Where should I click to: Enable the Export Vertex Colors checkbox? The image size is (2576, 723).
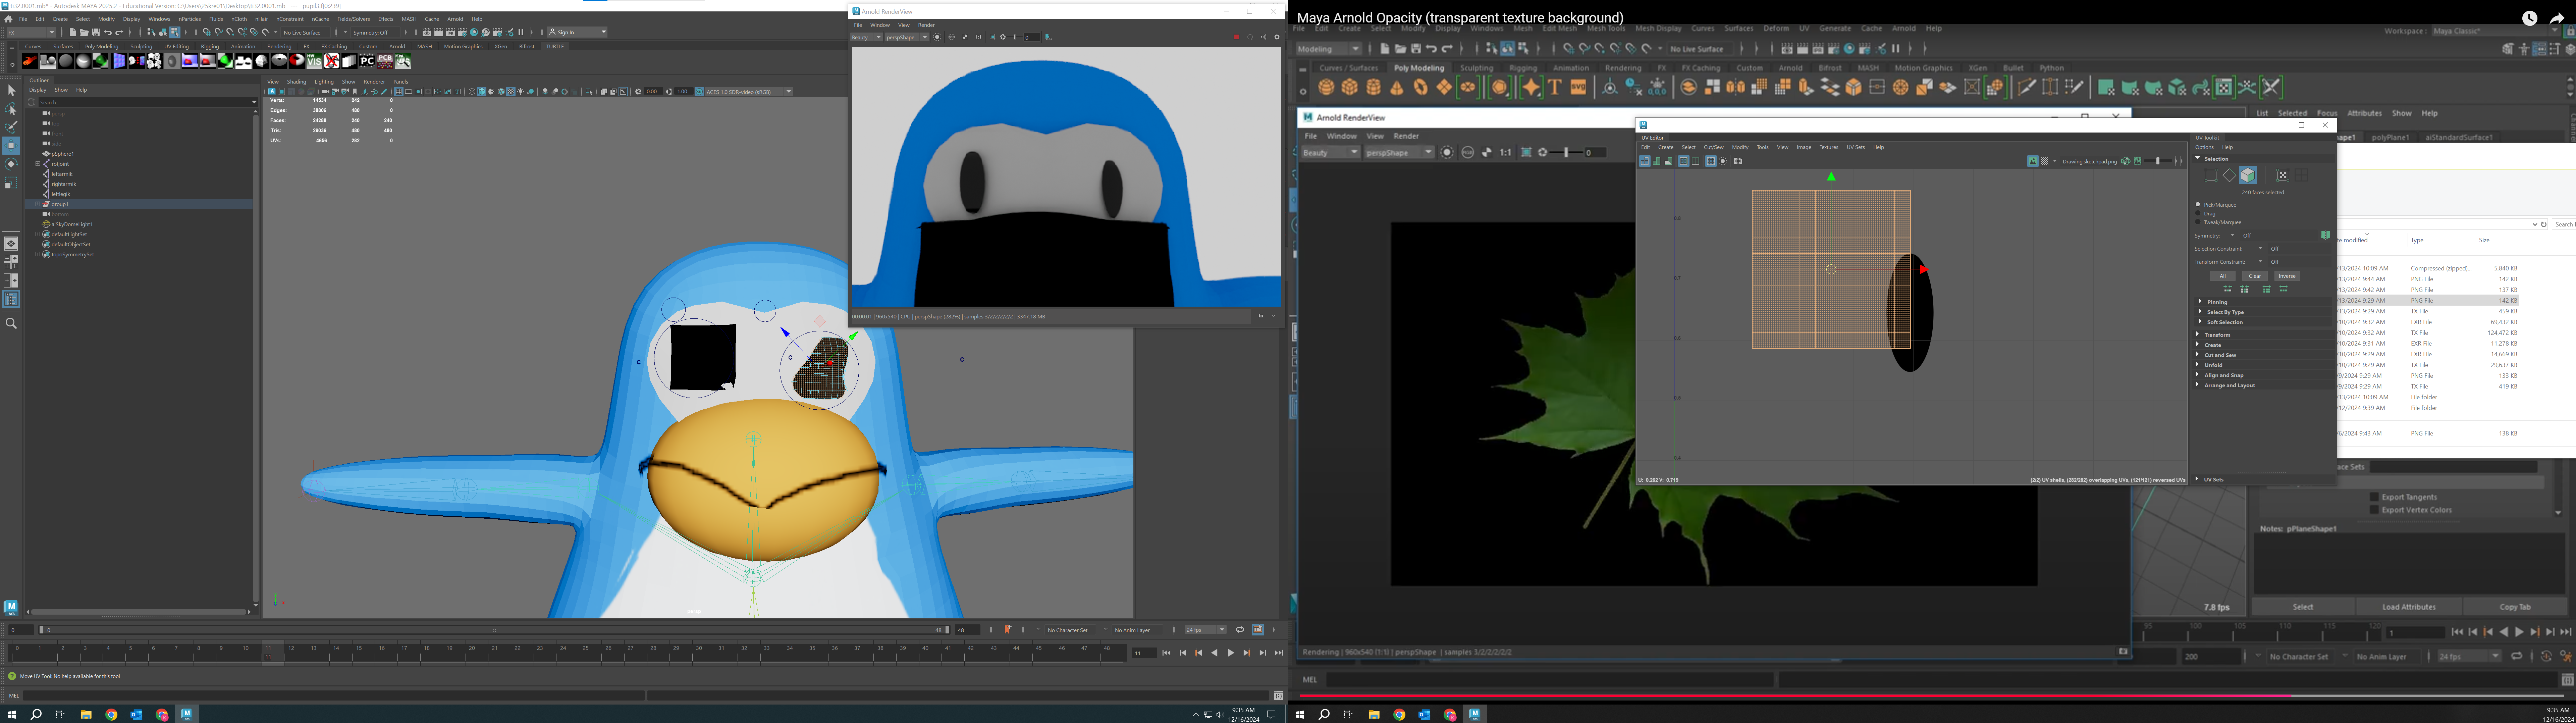[x=2374, y=510]
